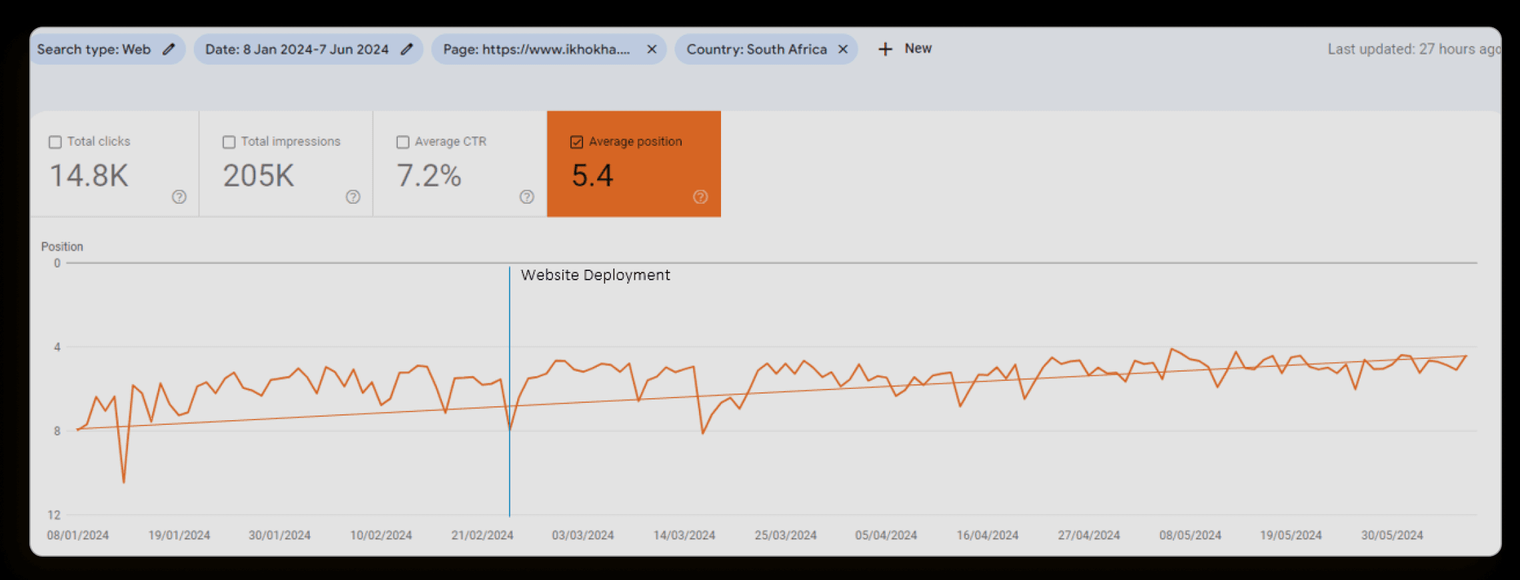Click the 30/01/2024 date axis label

point(280,535)
